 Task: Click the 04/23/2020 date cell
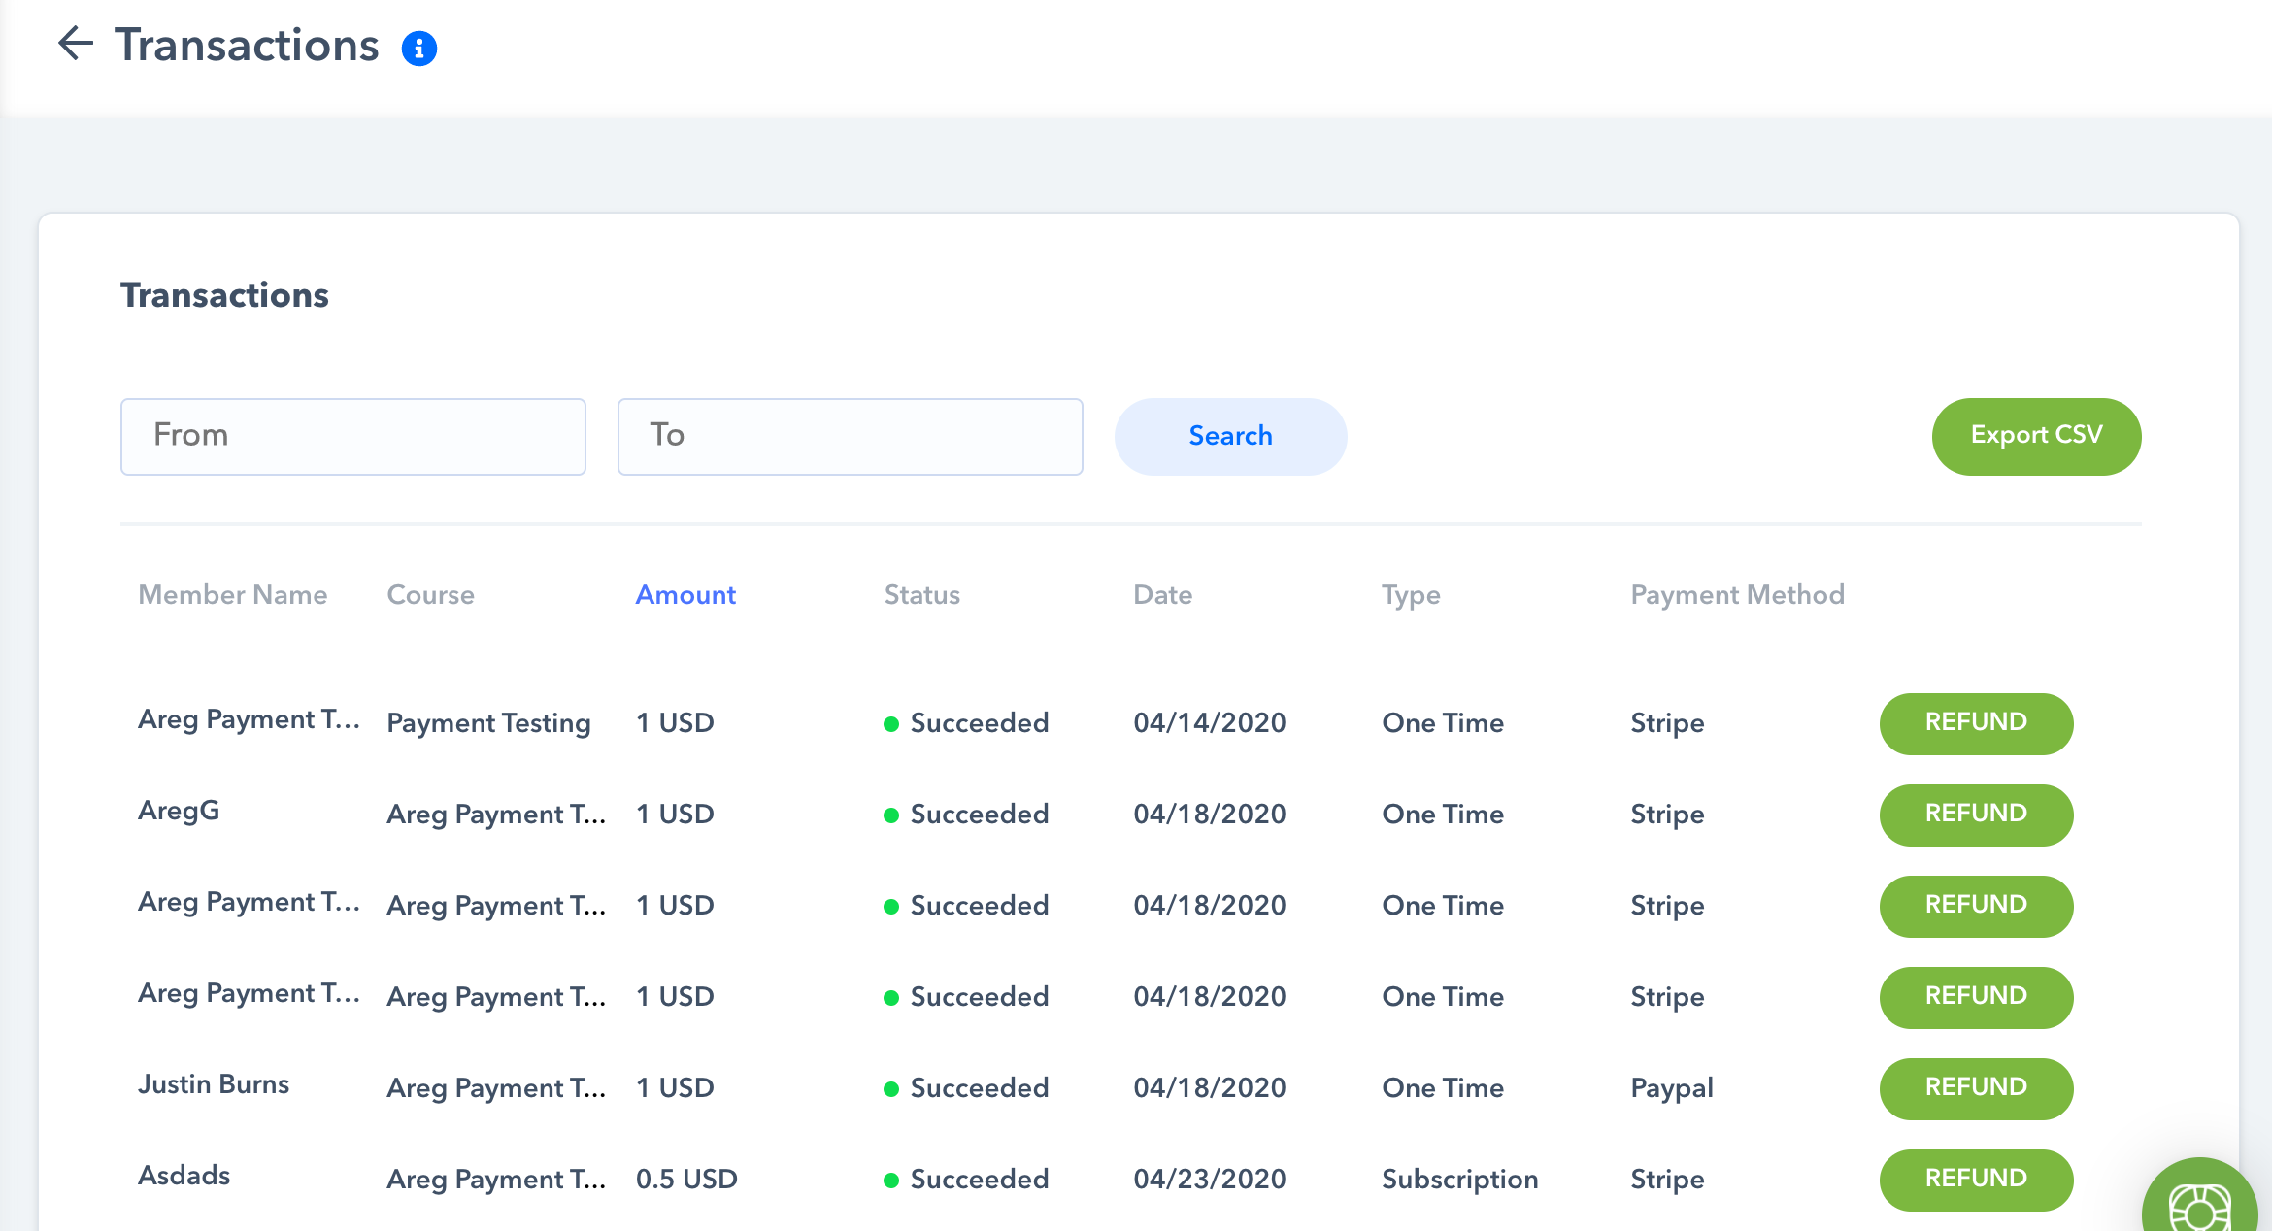(1210, 1180)
